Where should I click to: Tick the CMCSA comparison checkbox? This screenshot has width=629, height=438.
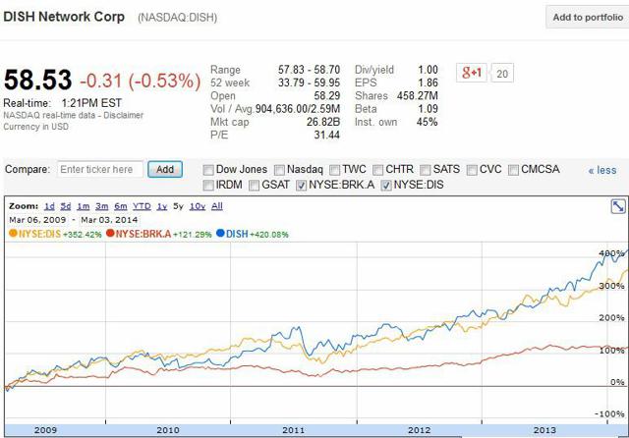tap(513, 170)
